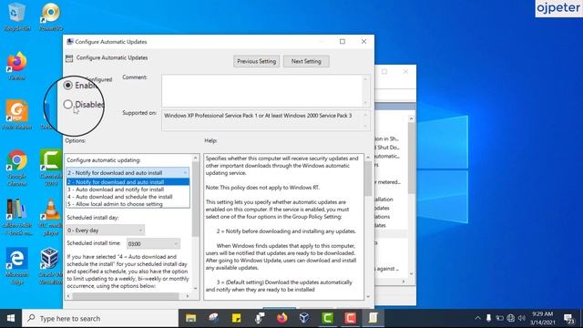Open the Group Policy Editor taskbar icon
The width and height of the screenshot is (583, 328).
tap(373, 318)
